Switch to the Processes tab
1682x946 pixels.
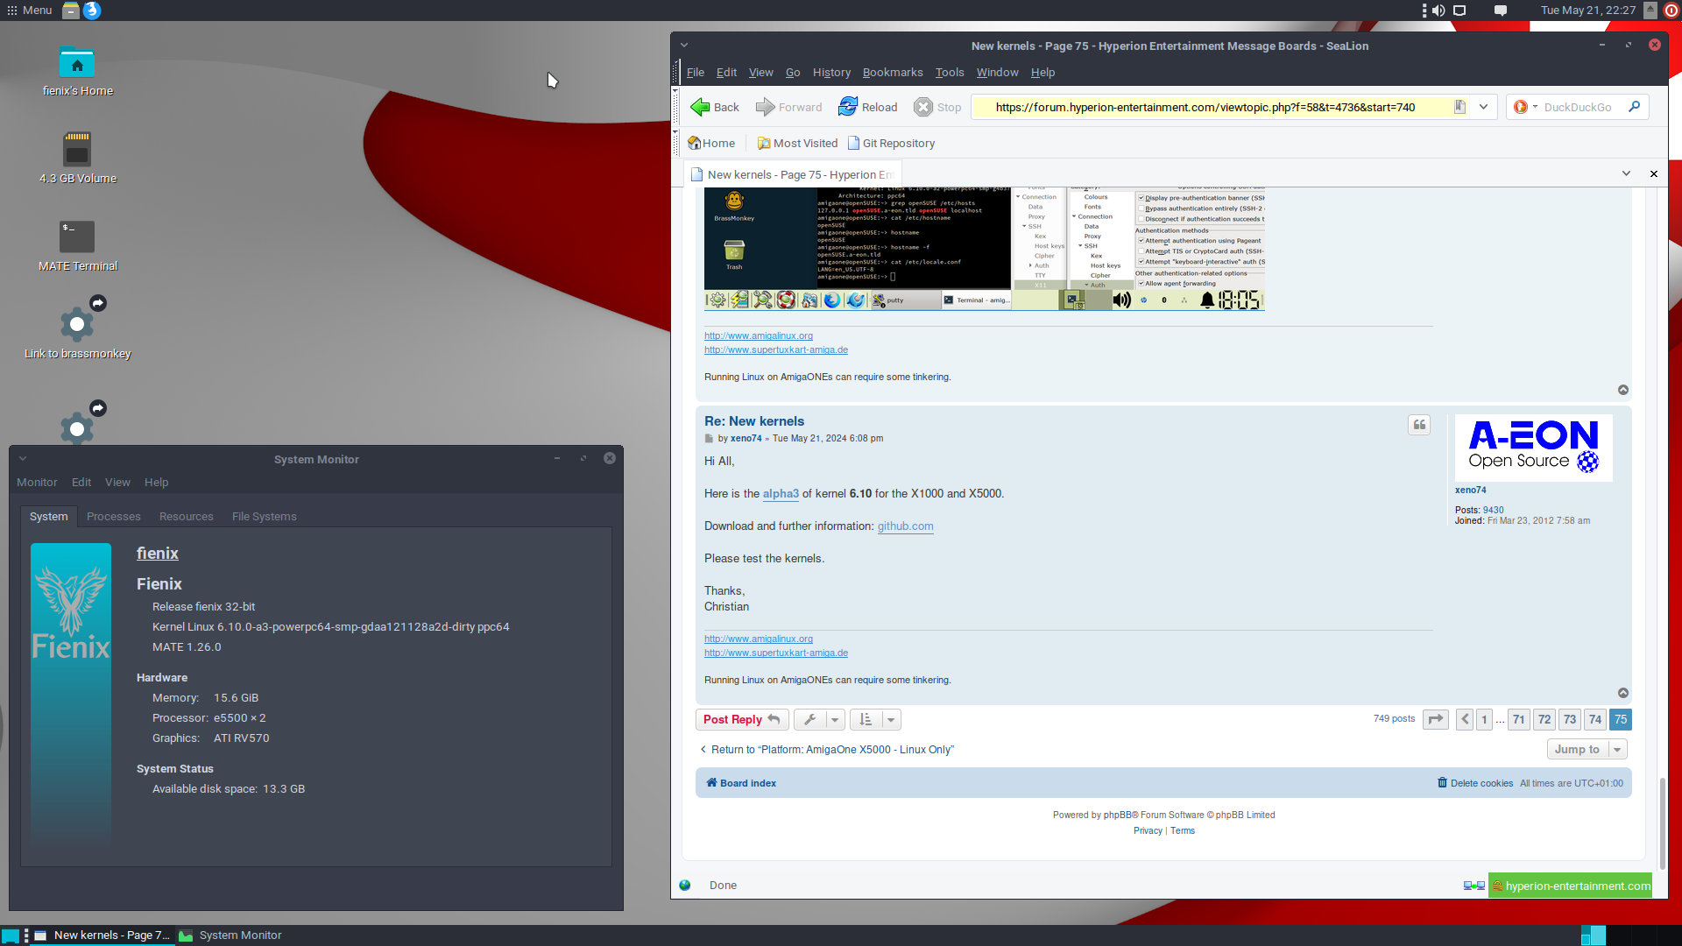(x=113, y=517)
